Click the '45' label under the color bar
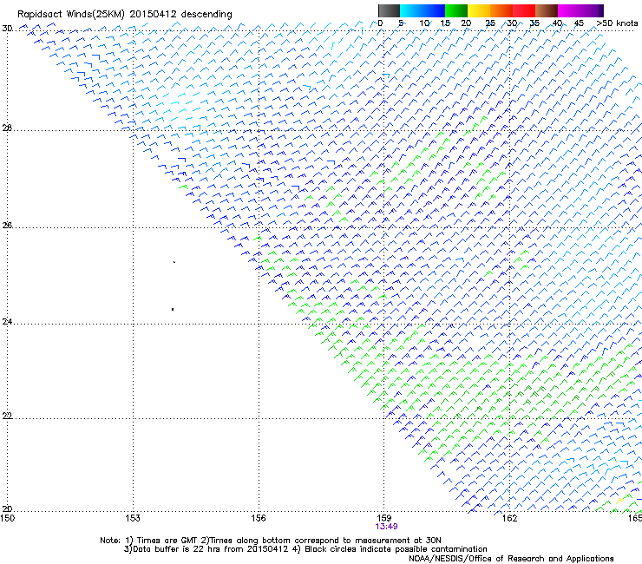The width and height of the screenshot is (642, 564). click(x=579, y=23)
